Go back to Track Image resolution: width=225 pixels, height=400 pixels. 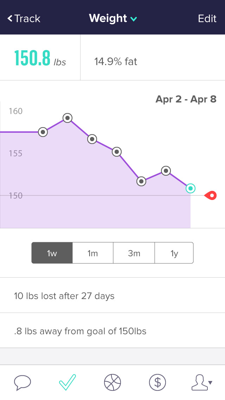click(x=24, y=18)
